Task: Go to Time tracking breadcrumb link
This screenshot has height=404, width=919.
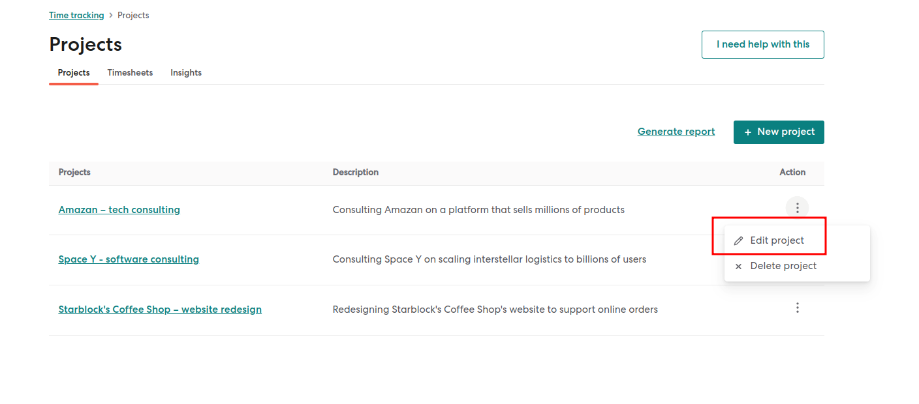Action: tap(76, 15)
